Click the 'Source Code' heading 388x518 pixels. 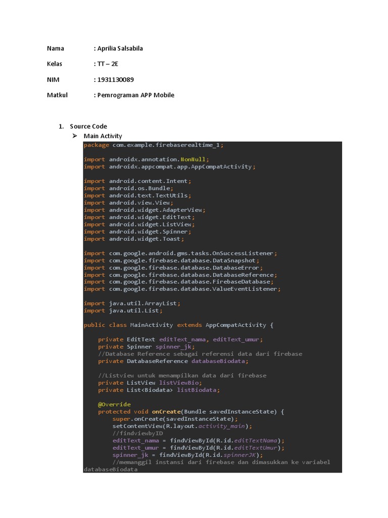tap(88, 126)
